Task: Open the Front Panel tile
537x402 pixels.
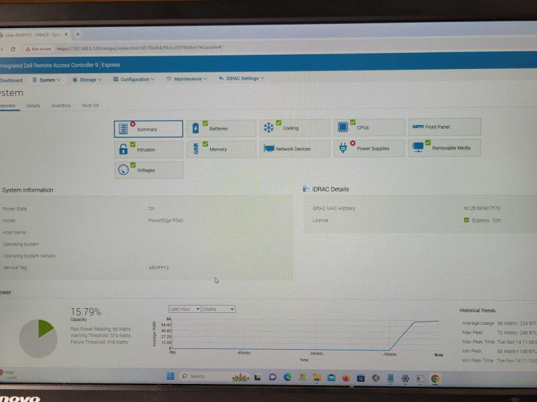Action: (444, 127)
